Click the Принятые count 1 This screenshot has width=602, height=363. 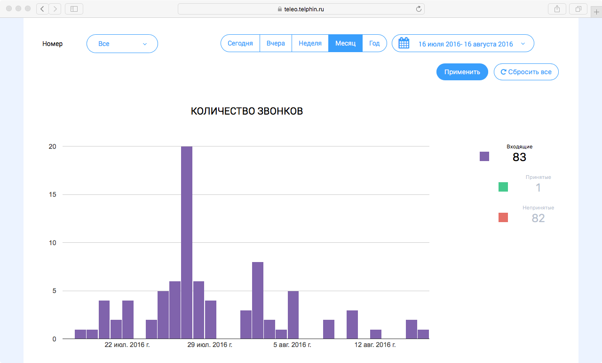(539, 188)
